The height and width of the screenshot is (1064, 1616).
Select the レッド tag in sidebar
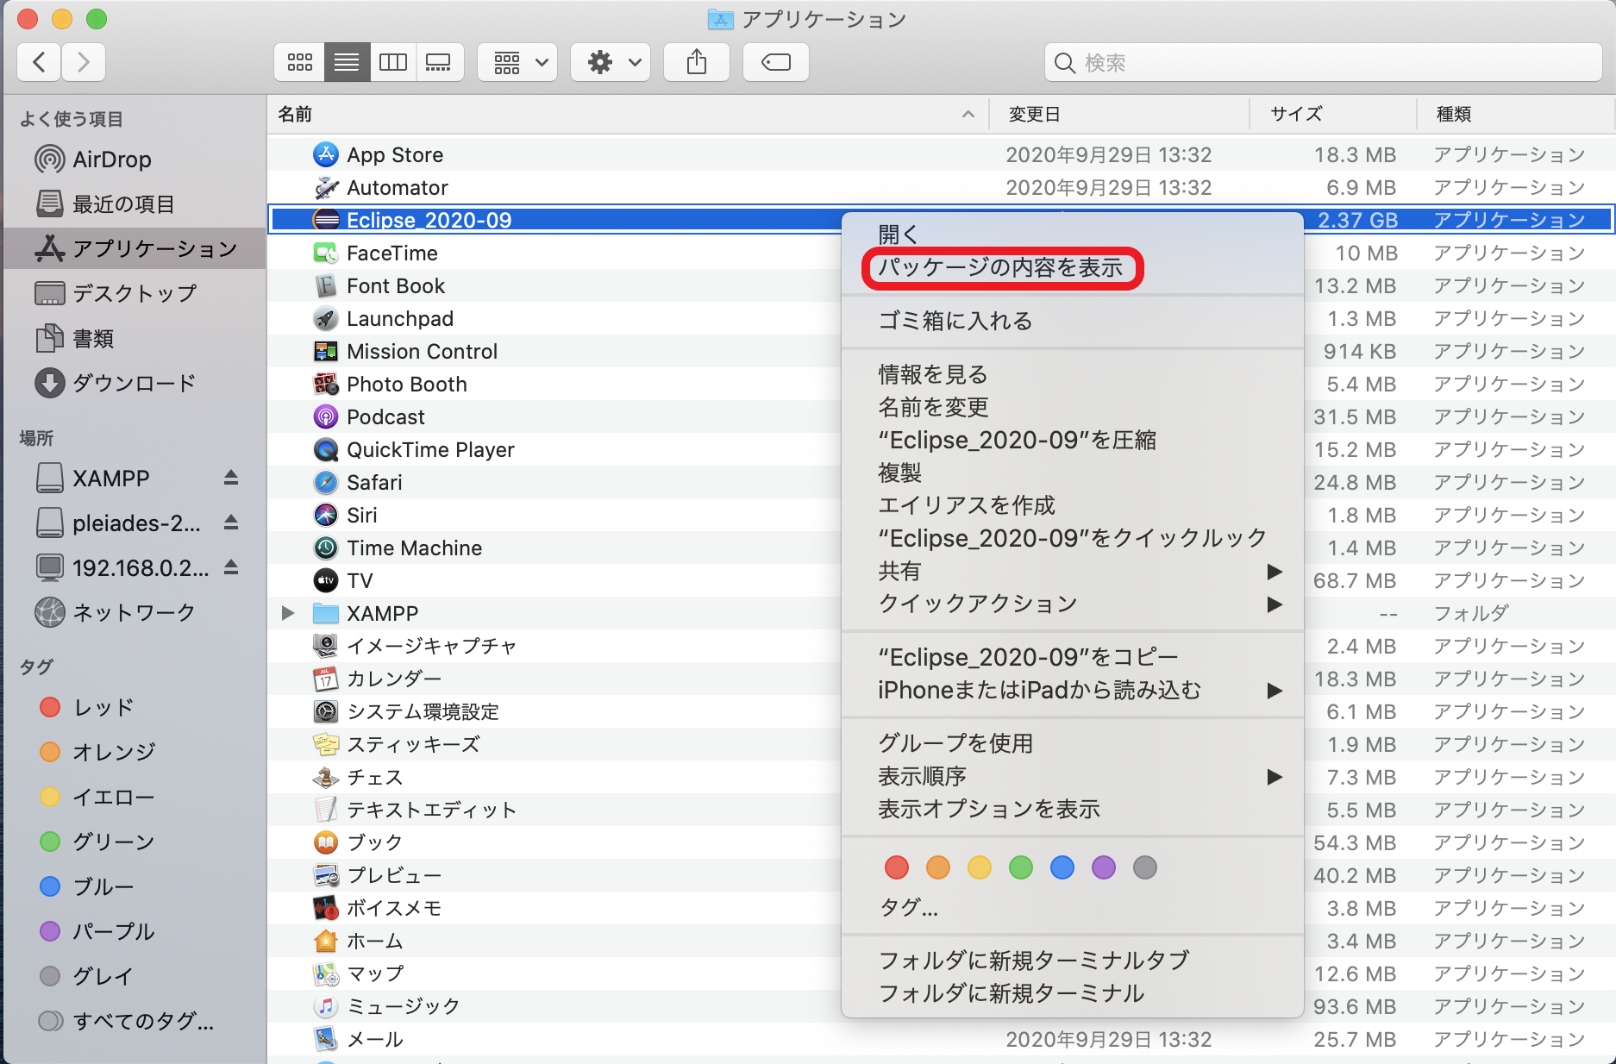pyautogui.click(x=87, y=707)
